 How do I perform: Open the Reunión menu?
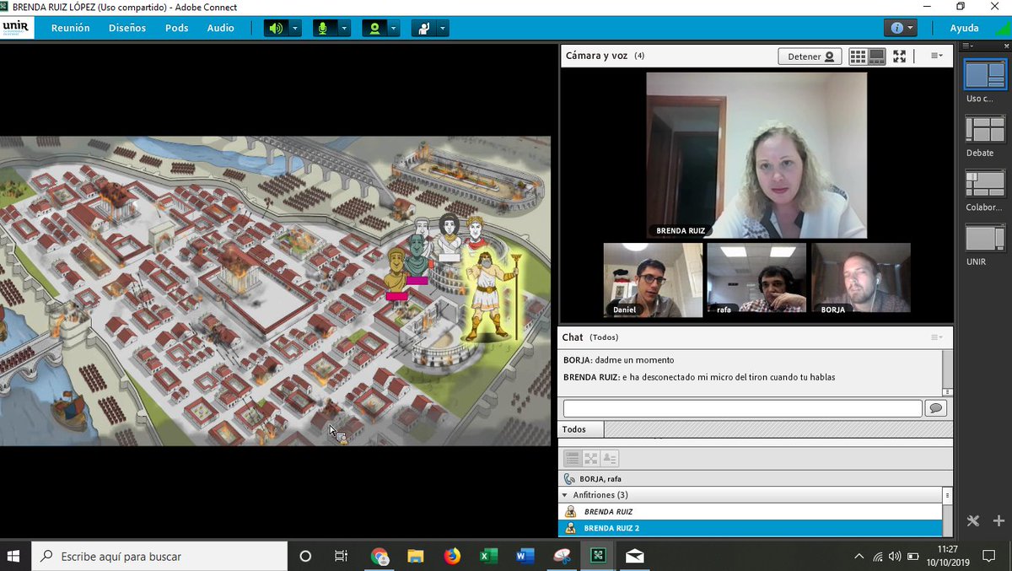pos(71,28)
